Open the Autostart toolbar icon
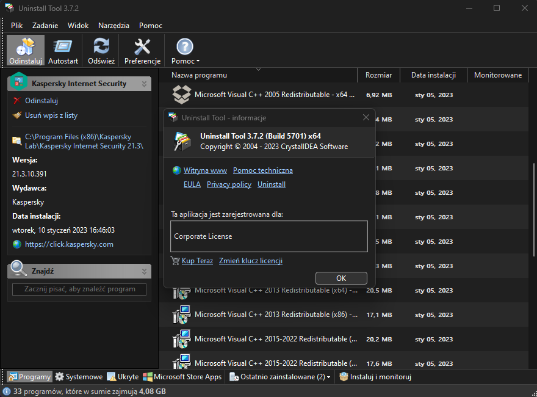Viewport: 537px width, 397px height. tap(63, 46)
